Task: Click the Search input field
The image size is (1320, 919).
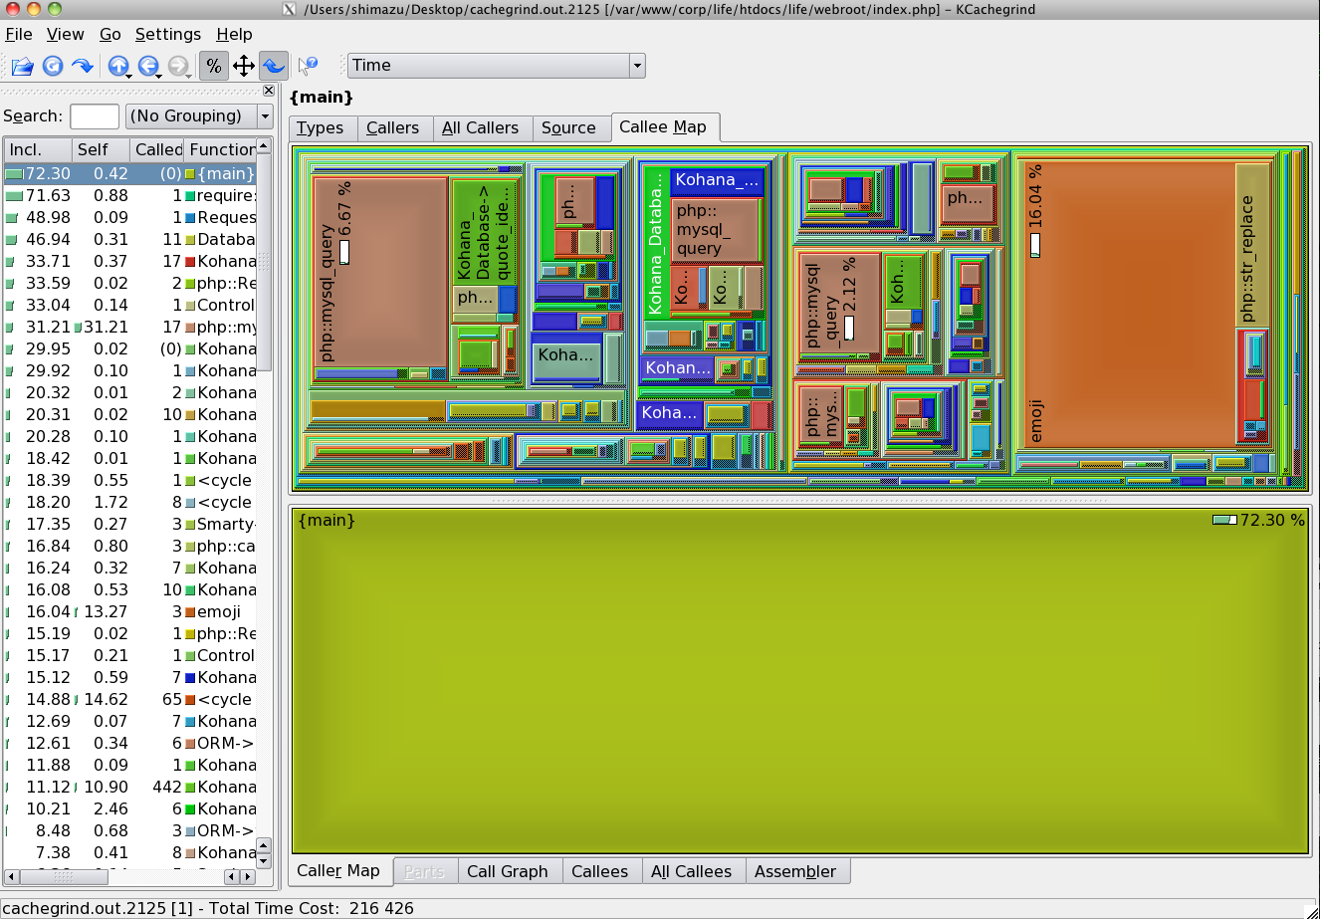Action: tap(95, 116)
